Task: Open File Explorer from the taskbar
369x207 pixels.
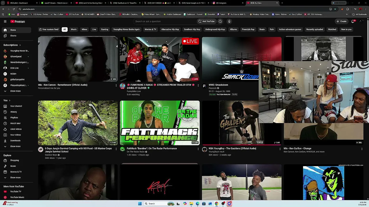Action: pyautogui.click(x=191, y=204)
